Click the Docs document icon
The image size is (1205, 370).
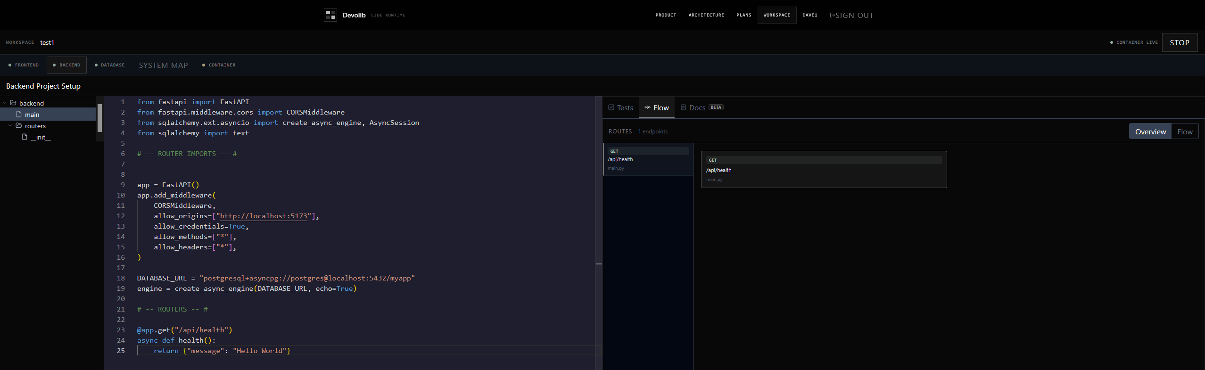683,107
